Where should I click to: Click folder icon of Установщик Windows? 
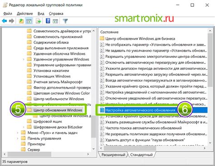click(x=29, y=76)
